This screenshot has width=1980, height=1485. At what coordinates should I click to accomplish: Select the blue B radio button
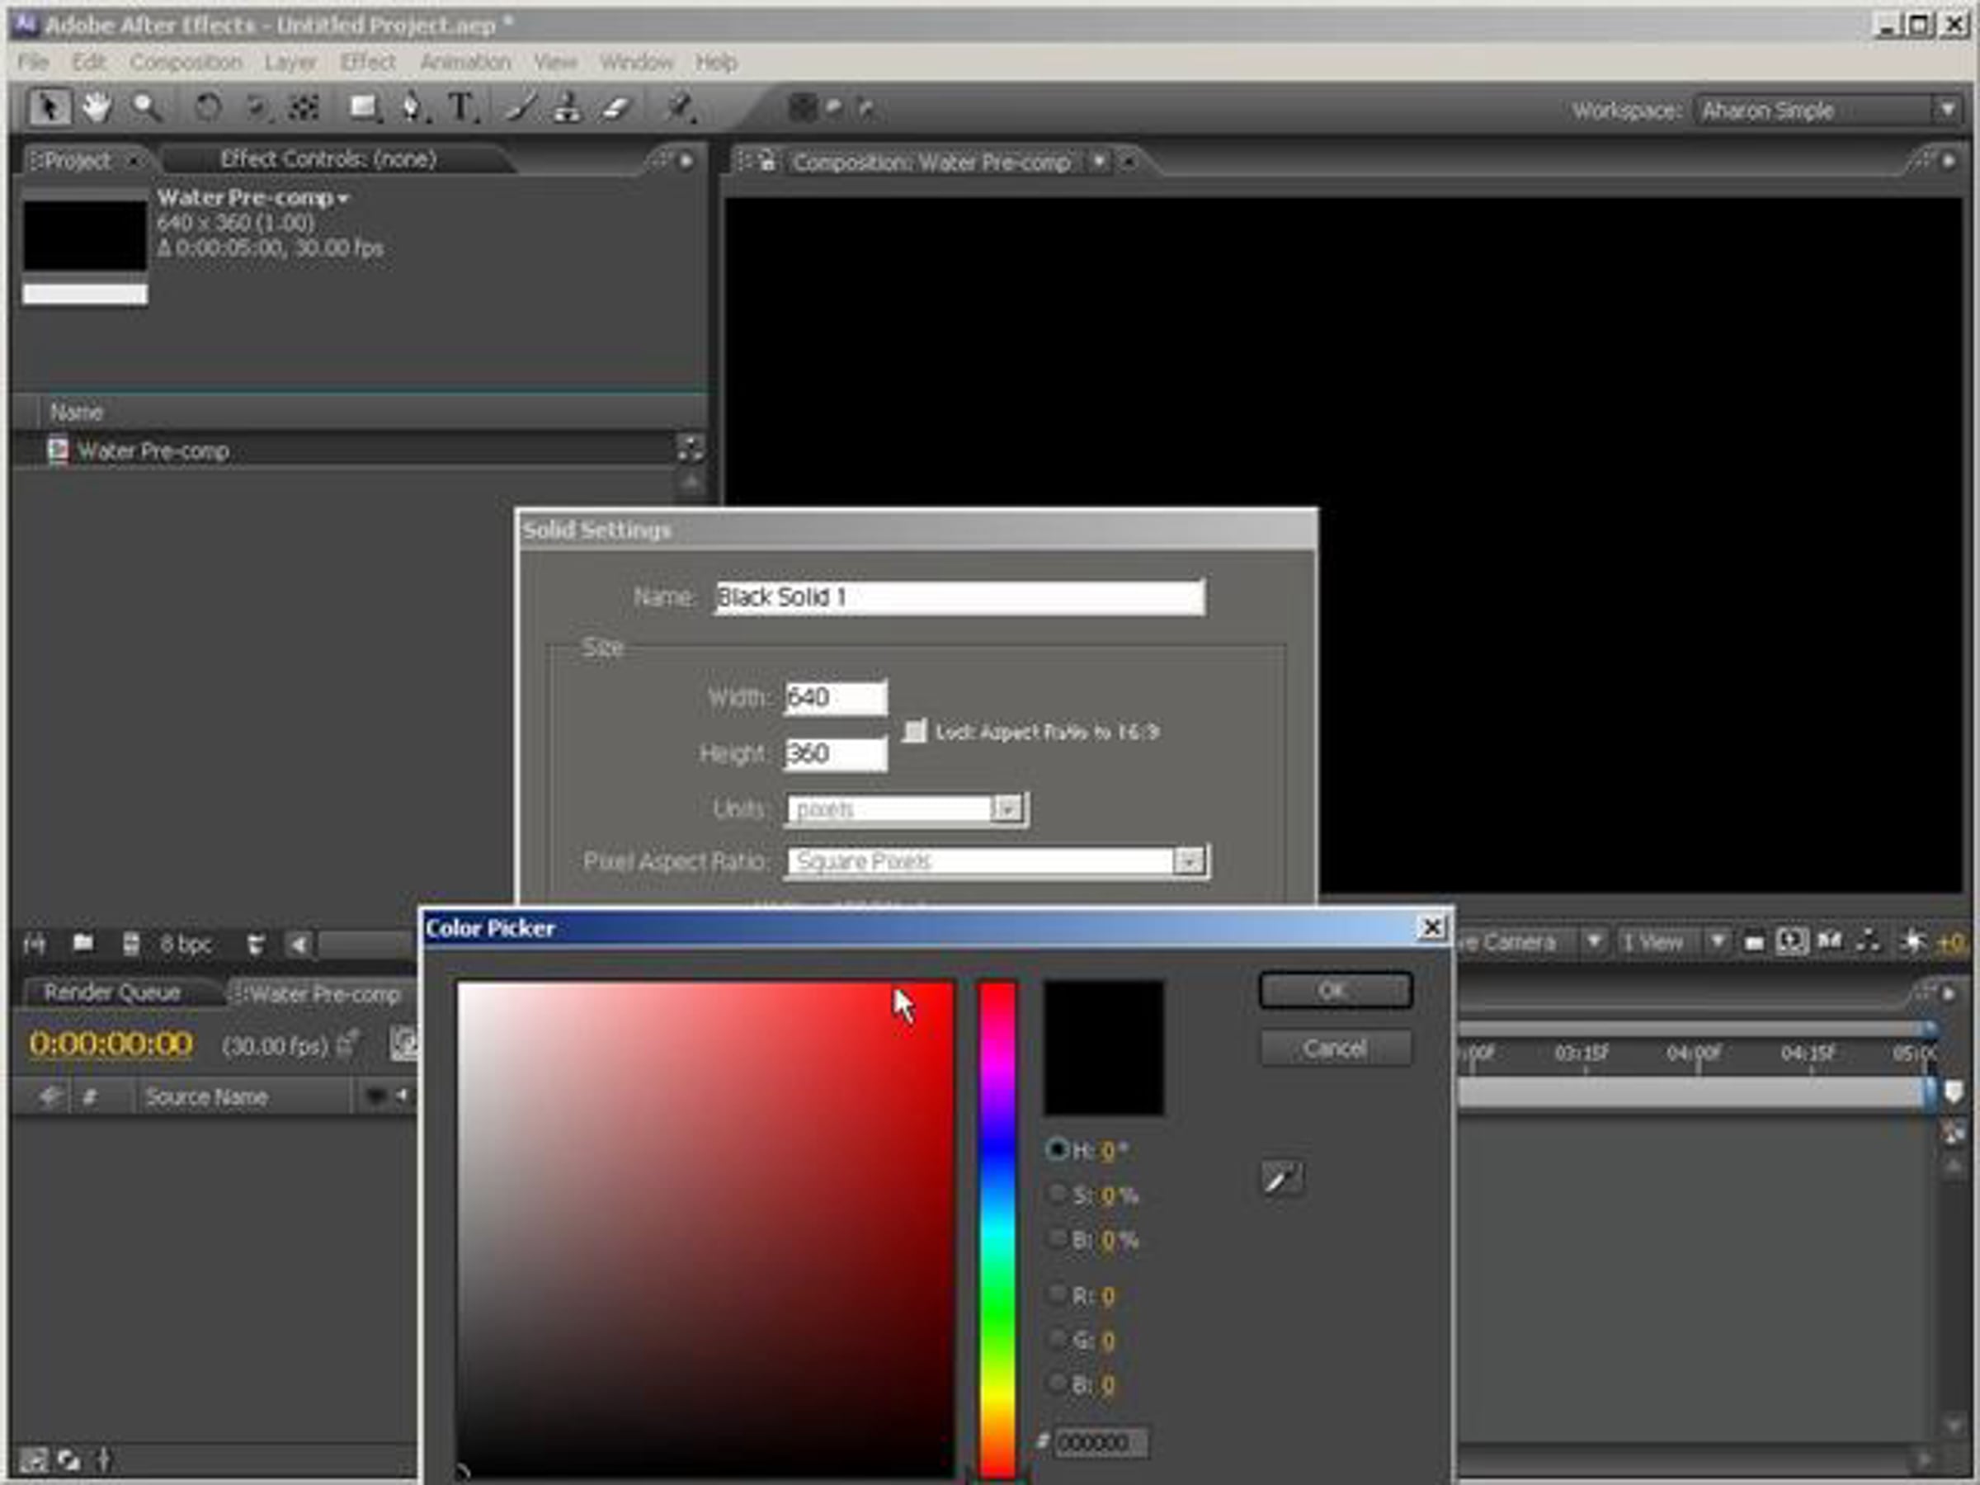click(x=1057, y=1384)
